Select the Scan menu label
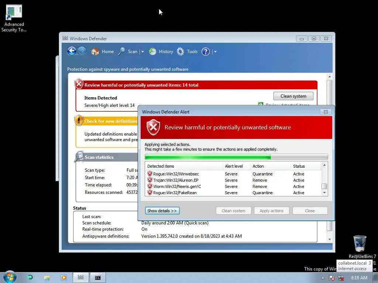Screen dimensions: 378x283 (133, 52)
